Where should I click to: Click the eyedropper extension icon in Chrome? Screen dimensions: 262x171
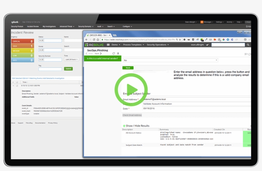tap(206, 39)
